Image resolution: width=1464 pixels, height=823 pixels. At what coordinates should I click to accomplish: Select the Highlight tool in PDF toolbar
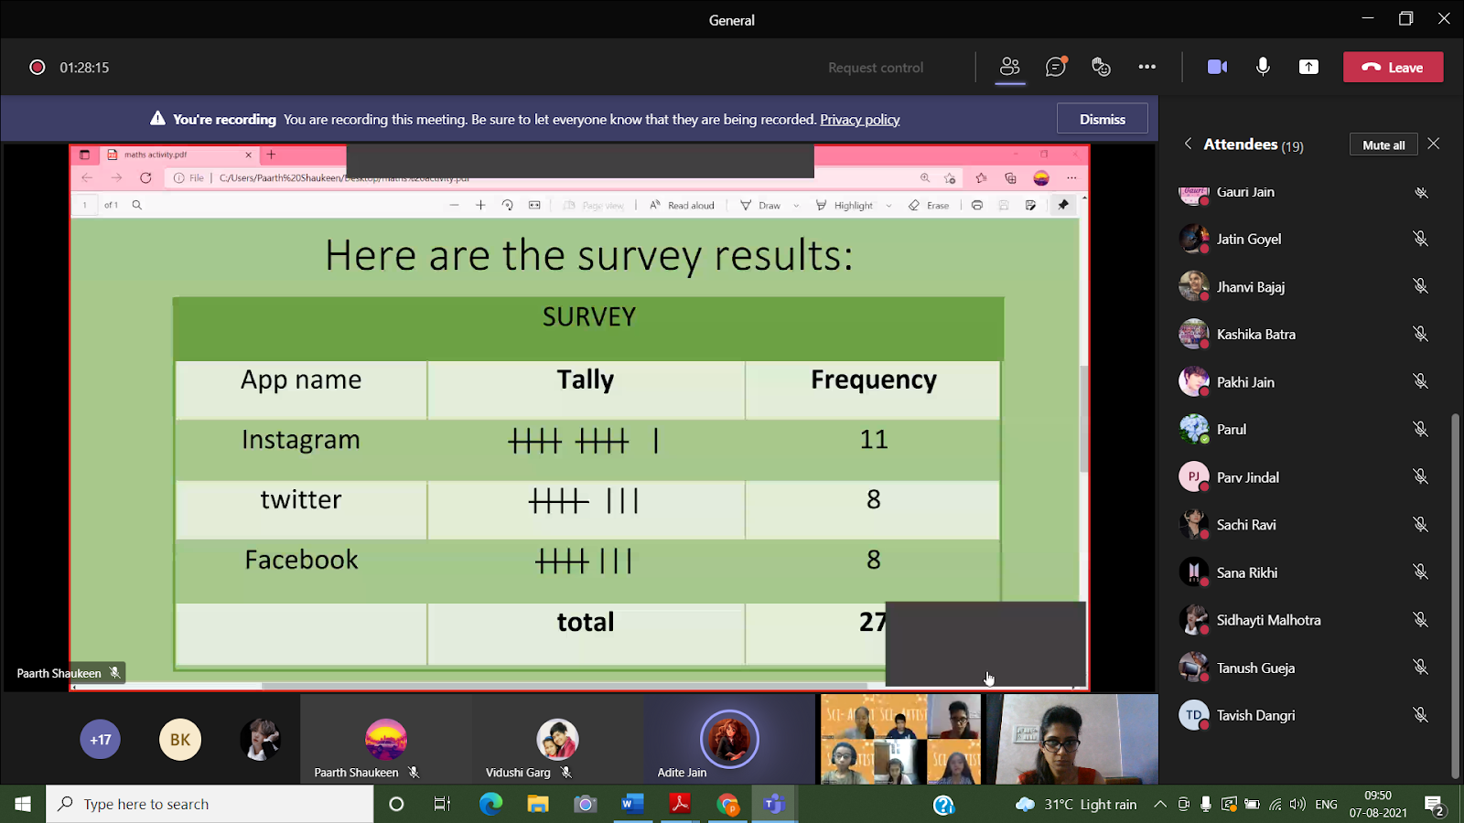point(845,205)
